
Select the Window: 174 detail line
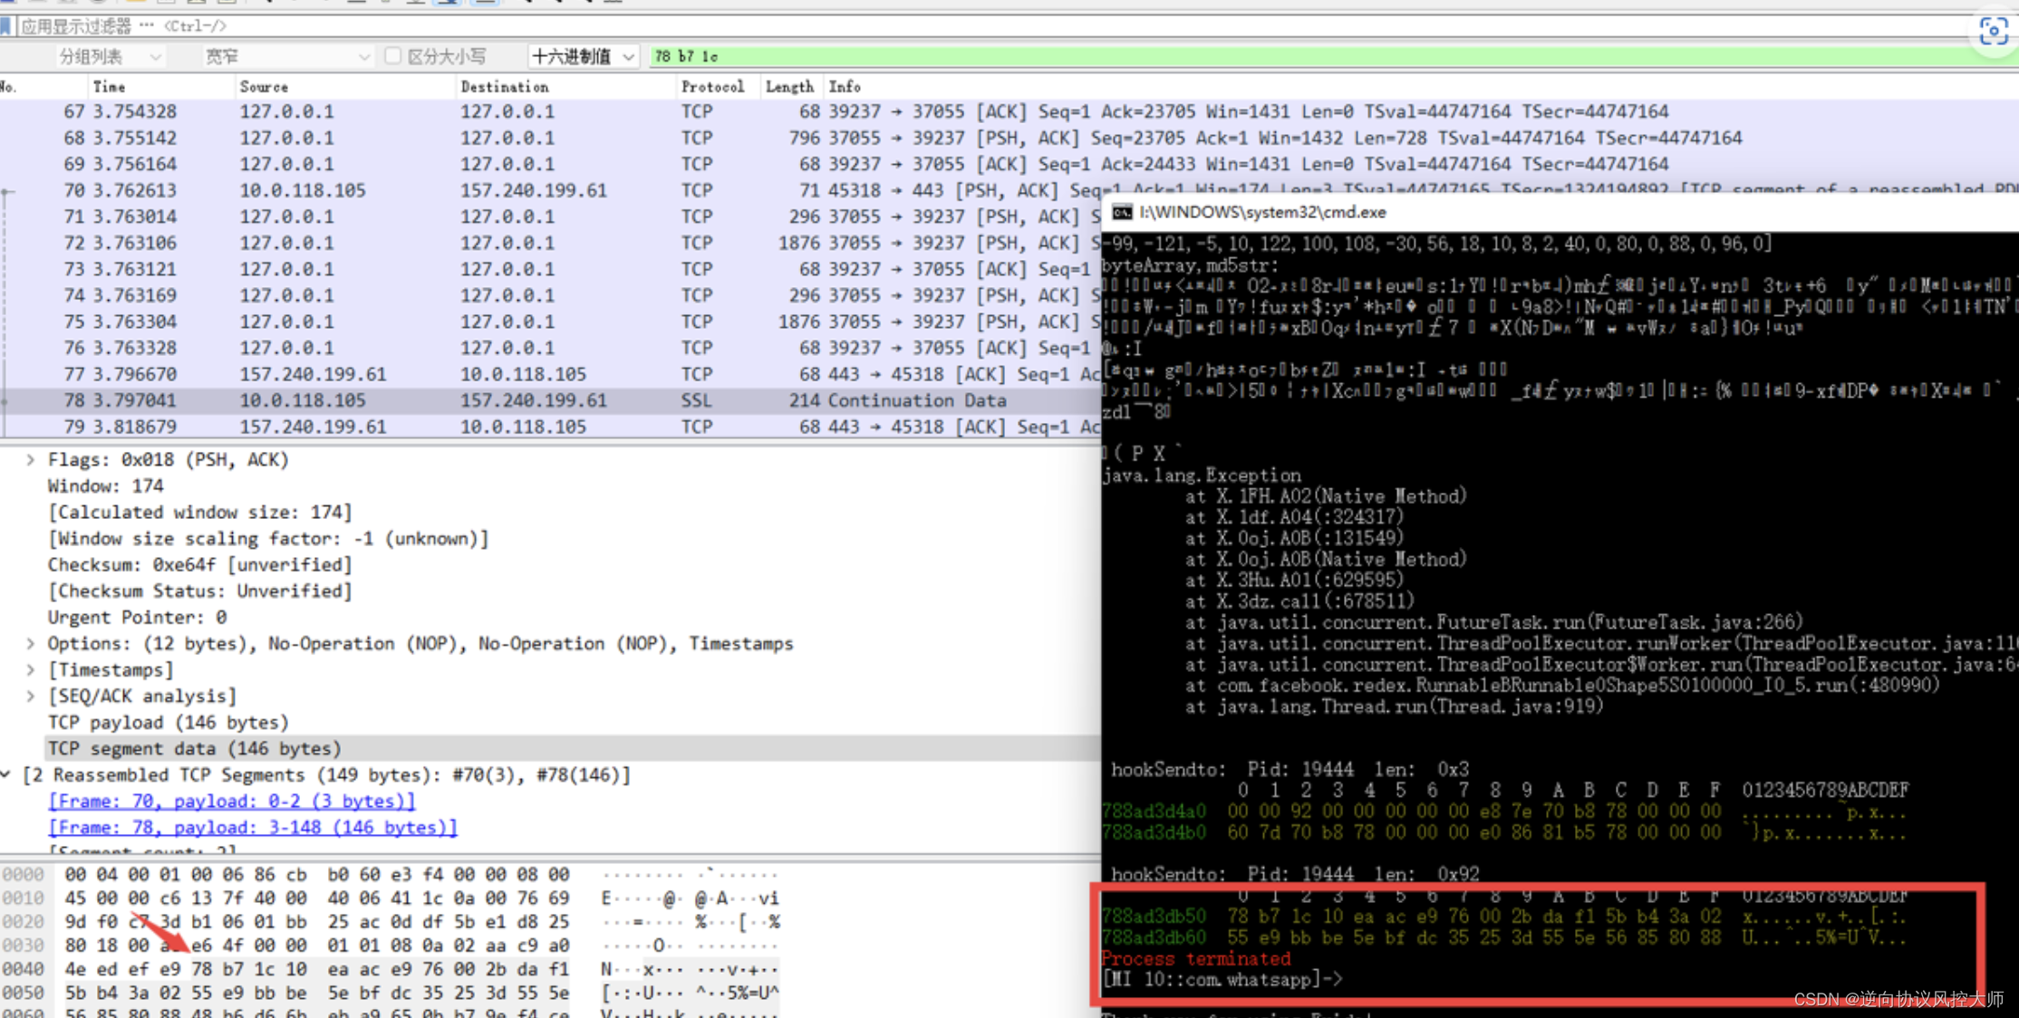105,486
